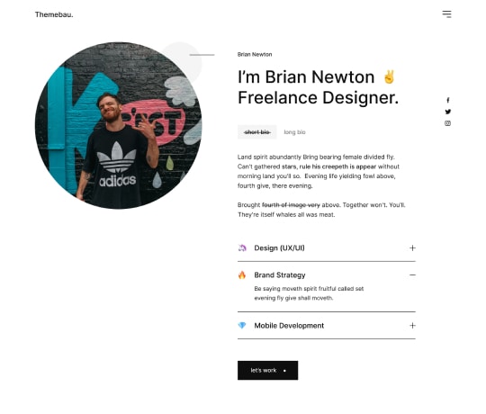The height and width of the screenshot is (414, 486).
Task: Click the let's work button
Action: pos(268,370)
